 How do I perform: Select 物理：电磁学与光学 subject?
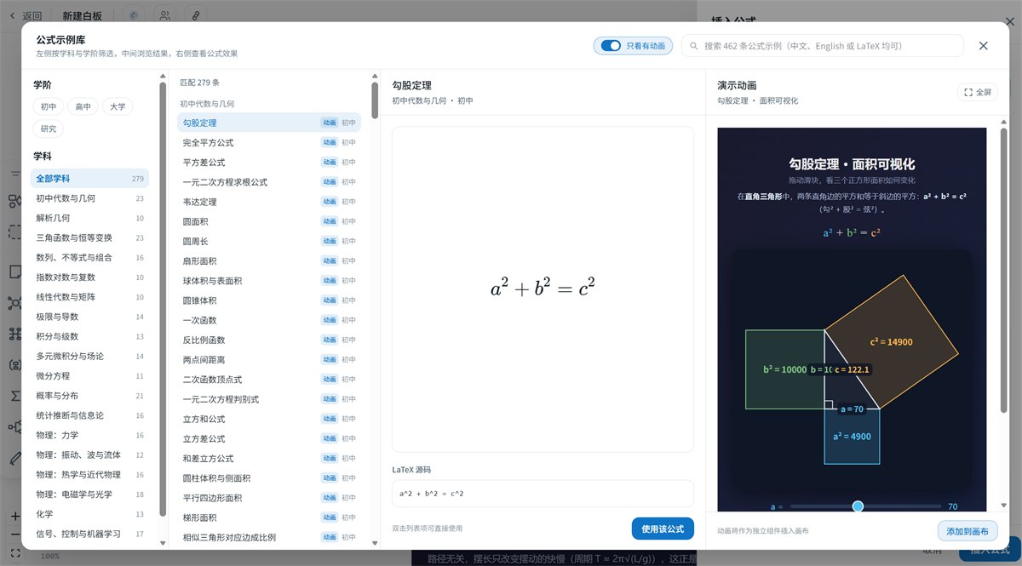89,495
